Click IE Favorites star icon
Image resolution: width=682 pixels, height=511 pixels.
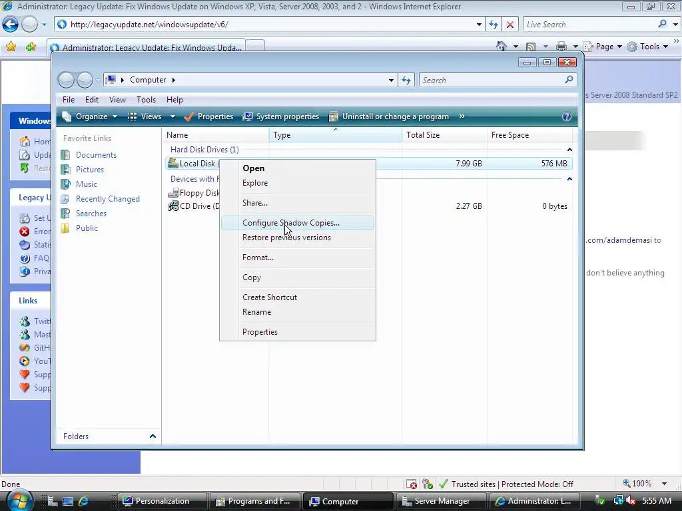pyautogui.click(x=11, y=47)
